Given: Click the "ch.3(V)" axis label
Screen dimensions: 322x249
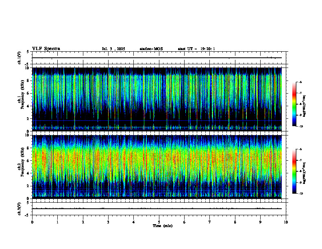Looking at the screenshot, I should pos(20,209).
